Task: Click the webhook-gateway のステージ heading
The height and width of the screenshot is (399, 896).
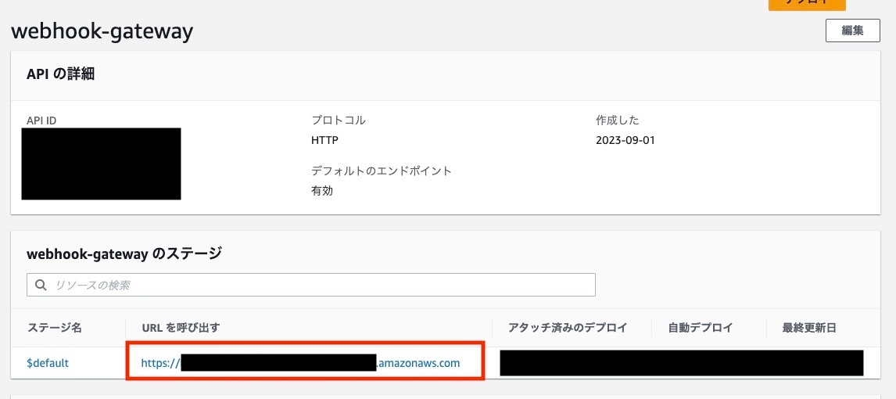Action: (x=124, y=253)
